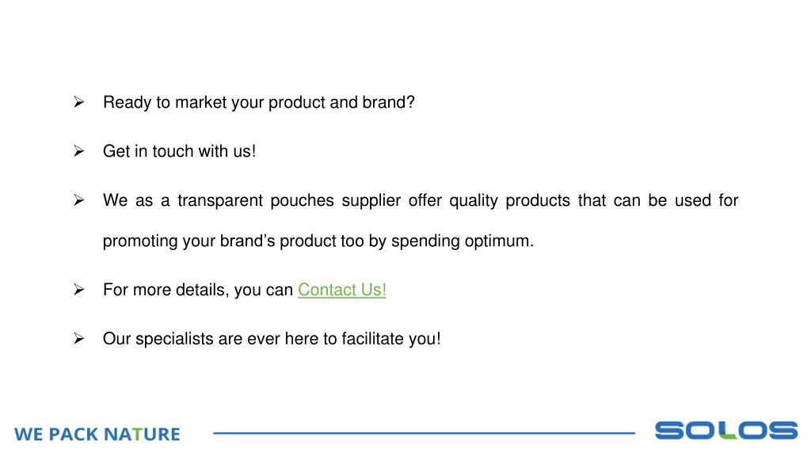Click 'For more details, you can' text
The width and height of the screenshot is (811, 456).
pyautogui.click(x=198, y=290)
